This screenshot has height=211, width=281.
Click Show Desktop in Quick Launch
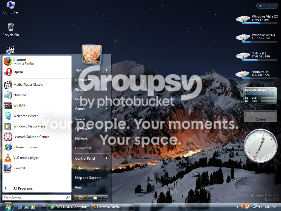(x=20, y=207)
